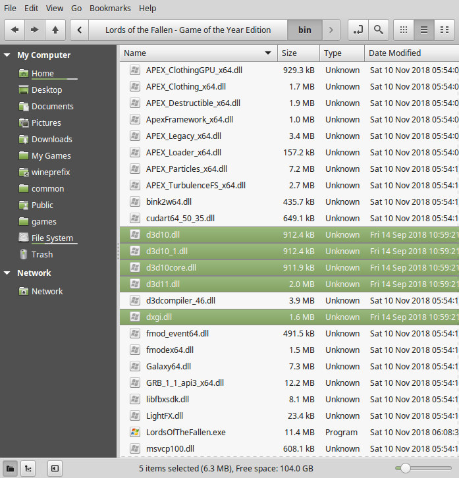Open the Edit menu
The image size is (459, 478).
[x=31, y=9]
